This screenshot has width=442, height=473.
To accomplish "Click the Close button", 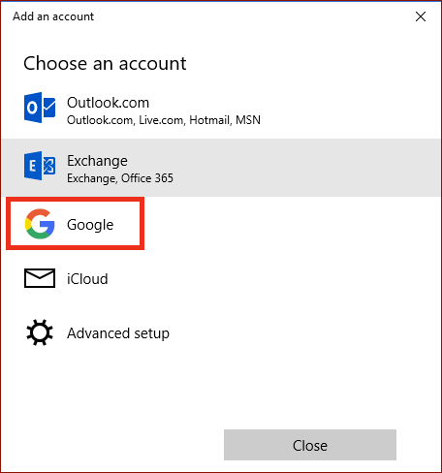I will [310, 445].
